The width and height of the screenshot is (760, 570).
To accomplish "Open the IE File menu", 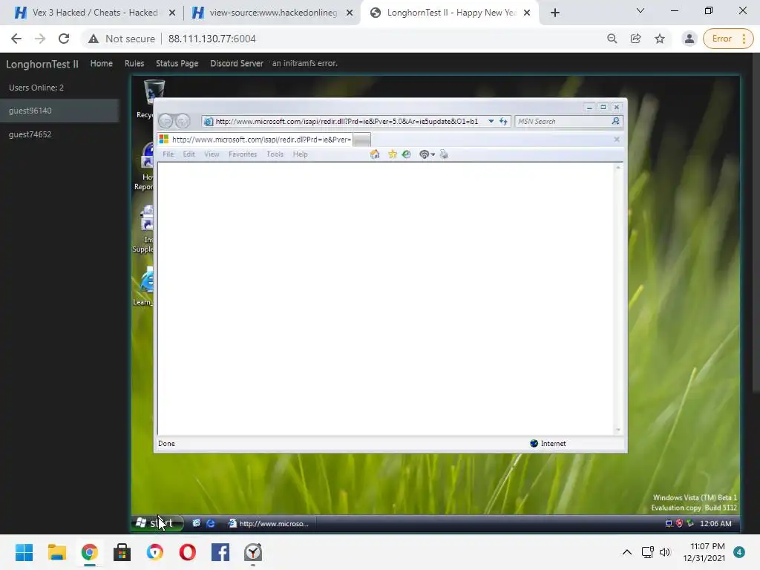I will click(168, 154).
